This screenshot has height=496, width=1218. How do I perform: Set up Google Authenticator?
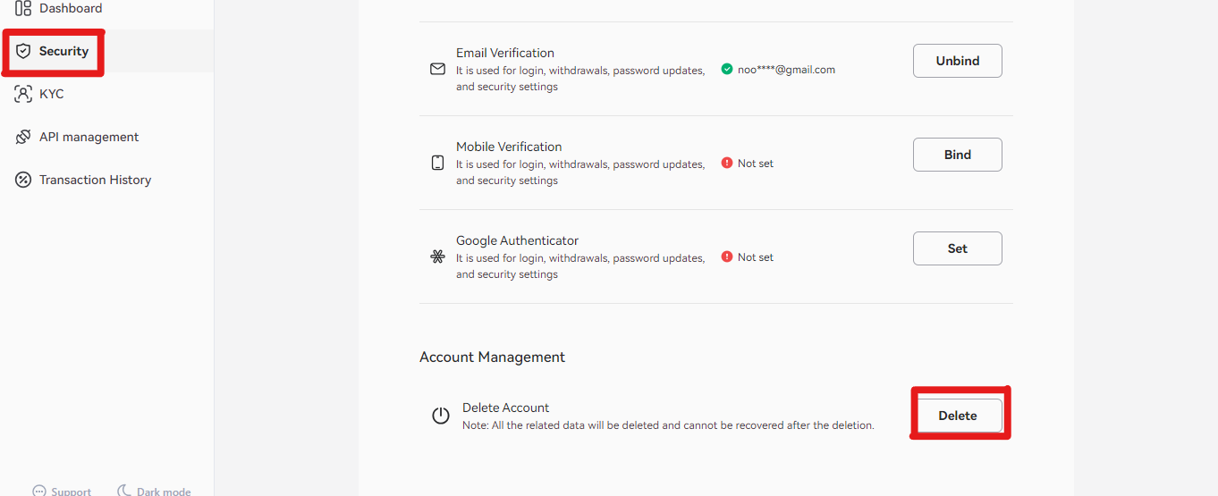coord(958,248)
